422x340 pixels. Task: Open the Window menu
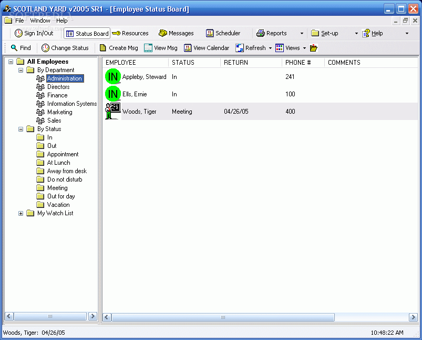[40, 21]
